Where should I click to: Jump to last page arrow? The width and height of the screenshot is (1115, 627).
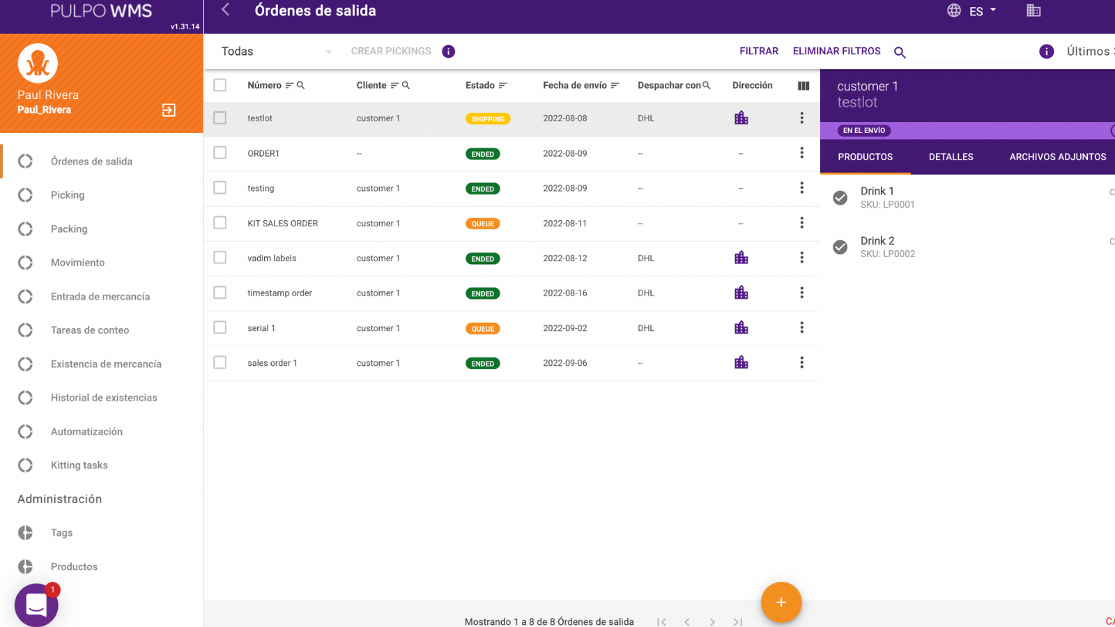(x=737, y=621)
